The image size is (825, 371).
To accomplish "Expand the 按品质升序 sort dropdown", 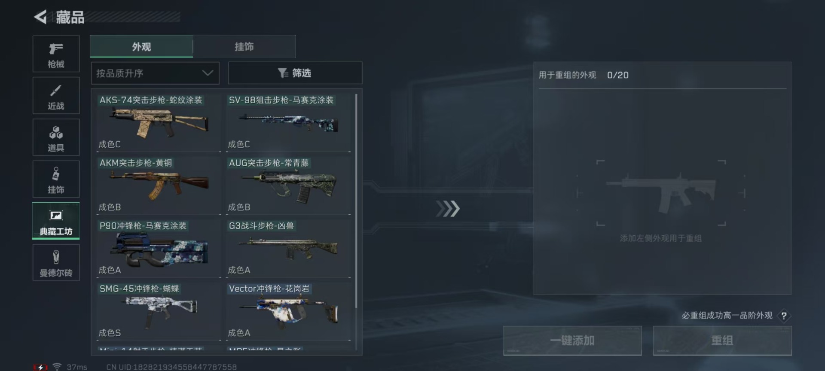I will (155, 73).
